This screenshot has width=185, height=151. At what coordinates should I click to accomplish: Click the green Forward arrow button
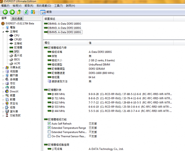point(12,12)
